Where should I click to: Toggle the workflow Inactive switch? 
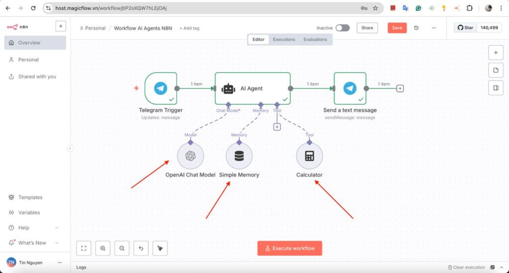click(342, 28)
